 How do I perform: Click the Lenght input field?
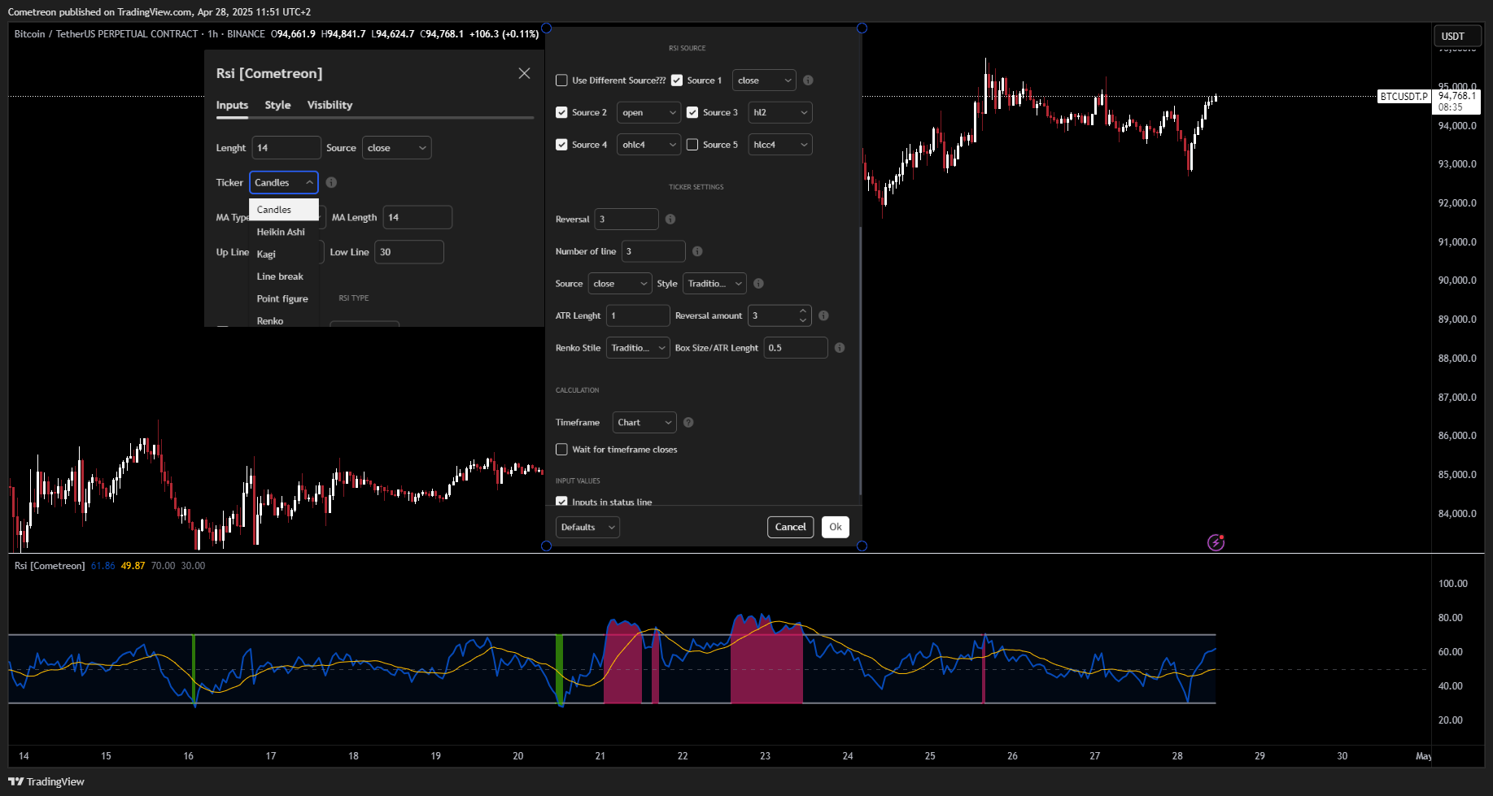(x=286, y=148)
